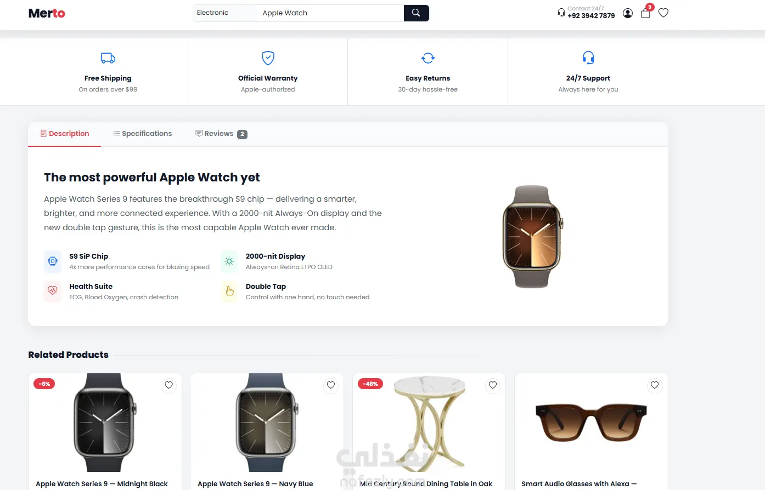This screenshot has width=765, height=490.
Task: Click the 2000-nit Display sun icon
Action: point(229,261)
